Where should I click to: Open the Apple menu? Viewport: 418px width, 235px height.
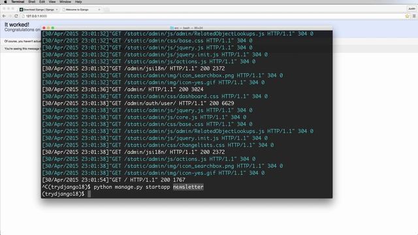click(x=5, y=1)
